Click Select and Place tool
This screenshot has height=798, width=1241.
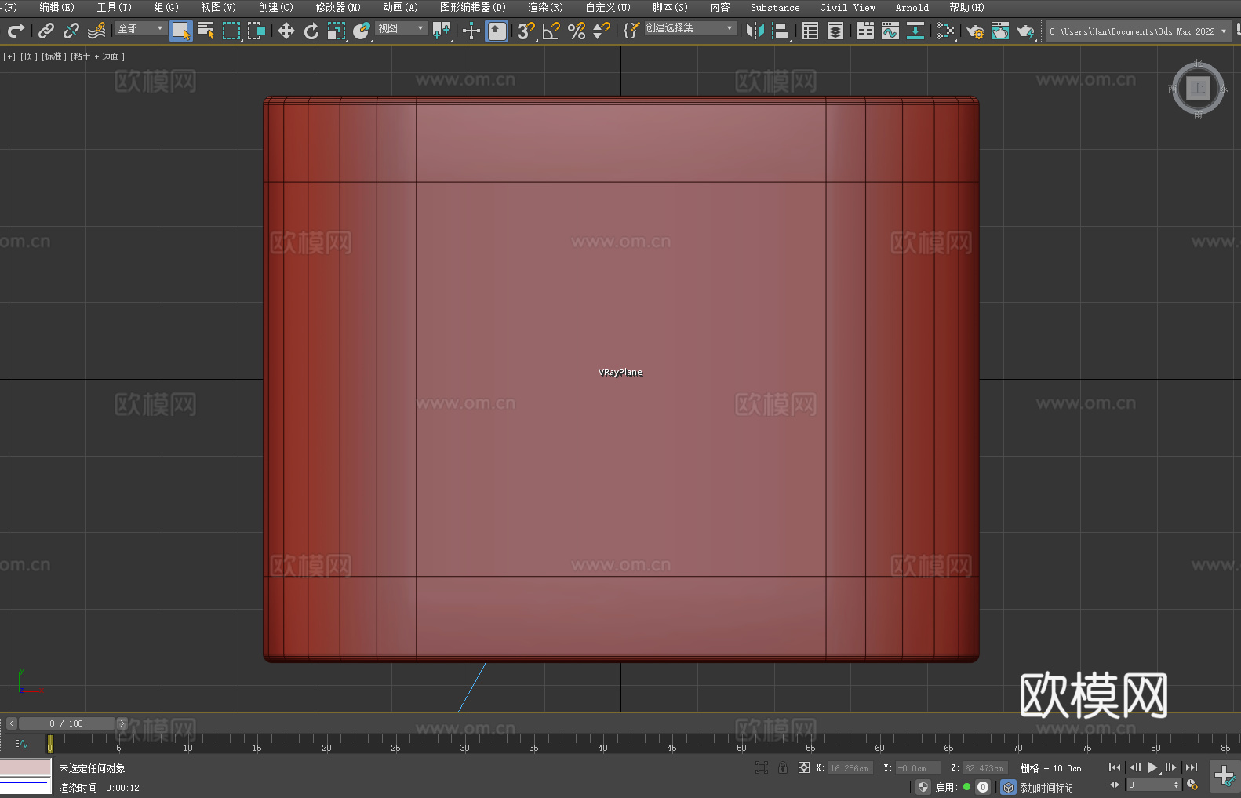362,31
